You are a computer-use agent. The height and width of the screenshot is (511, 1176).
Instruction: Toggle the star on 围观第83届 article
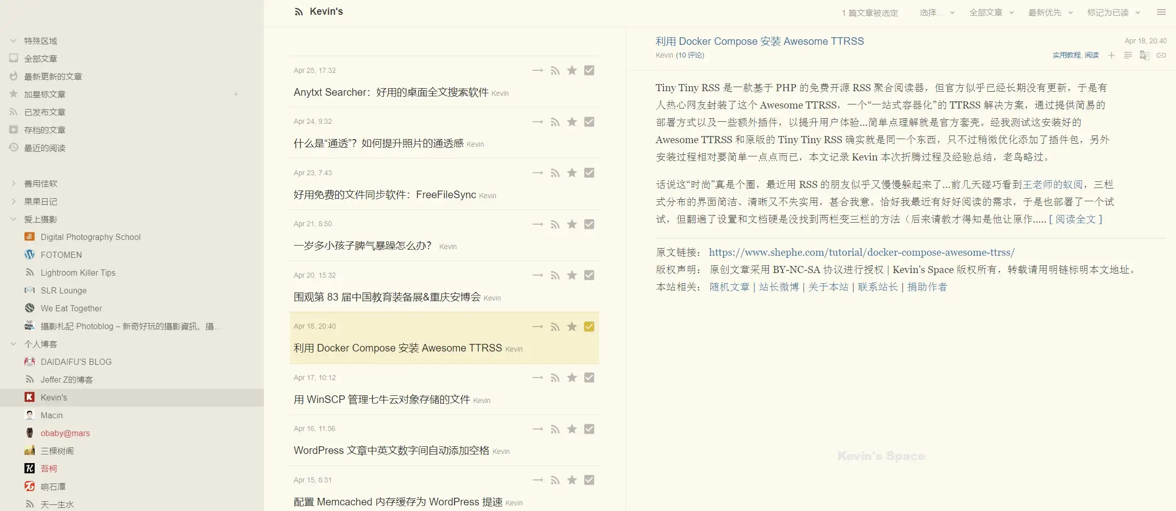coord(572,275)
